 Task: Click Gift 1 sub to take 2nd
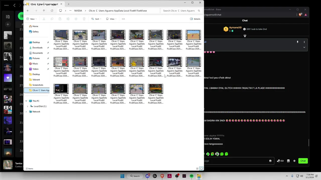point(255,29)
